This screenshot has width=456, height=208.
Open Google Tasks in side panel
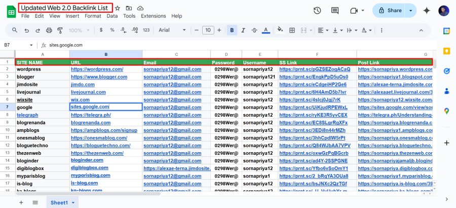tap(446, 71)
